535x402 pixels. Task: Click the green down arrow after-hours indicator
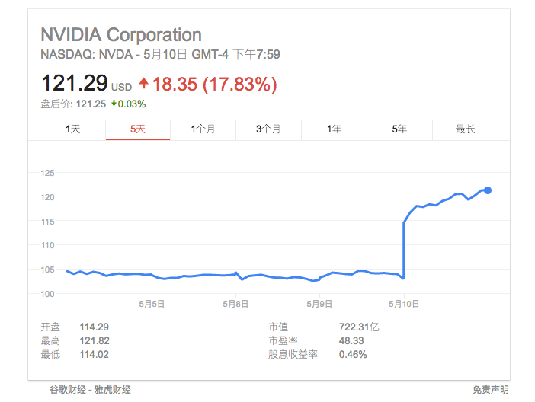click(x=114, y=104)
